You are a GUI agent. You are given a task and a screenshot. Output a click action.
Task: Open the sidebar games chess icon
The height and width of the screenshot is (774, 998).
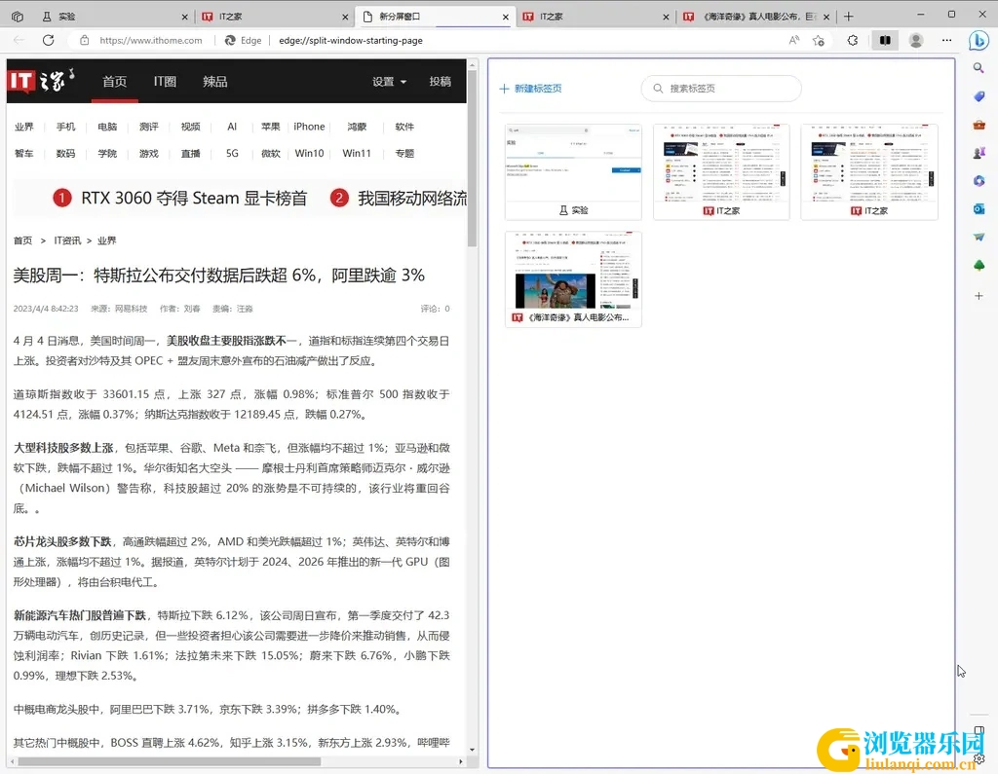coord(979,153)
